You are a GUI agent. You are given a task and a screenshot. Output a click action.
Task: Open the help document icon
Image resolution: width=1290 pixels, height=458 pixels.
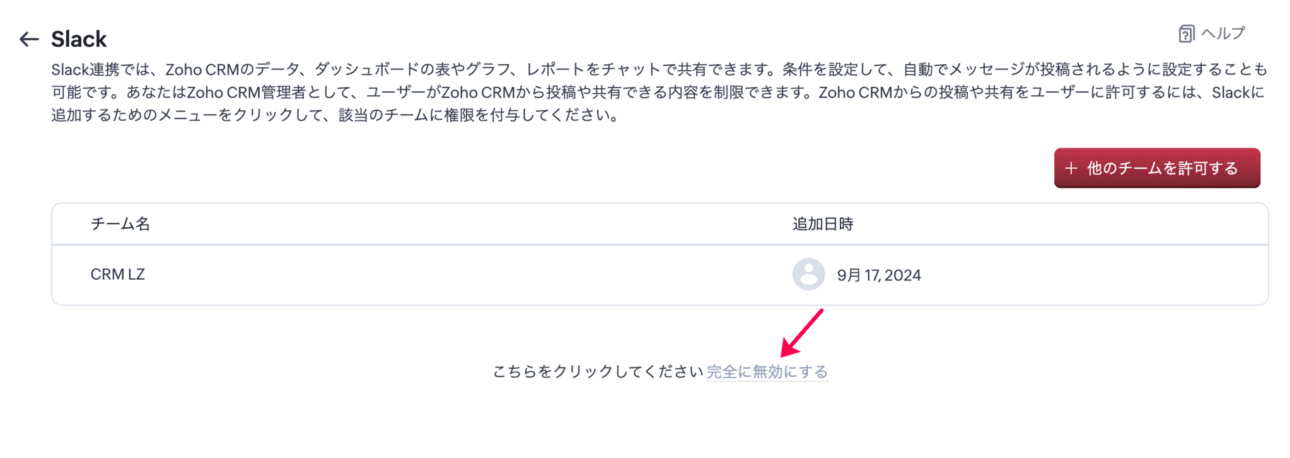(1186, 34)
